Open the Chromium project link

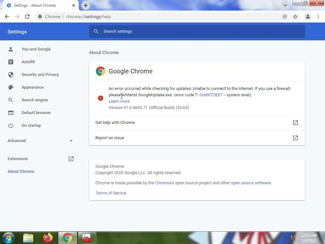[165, 183]
